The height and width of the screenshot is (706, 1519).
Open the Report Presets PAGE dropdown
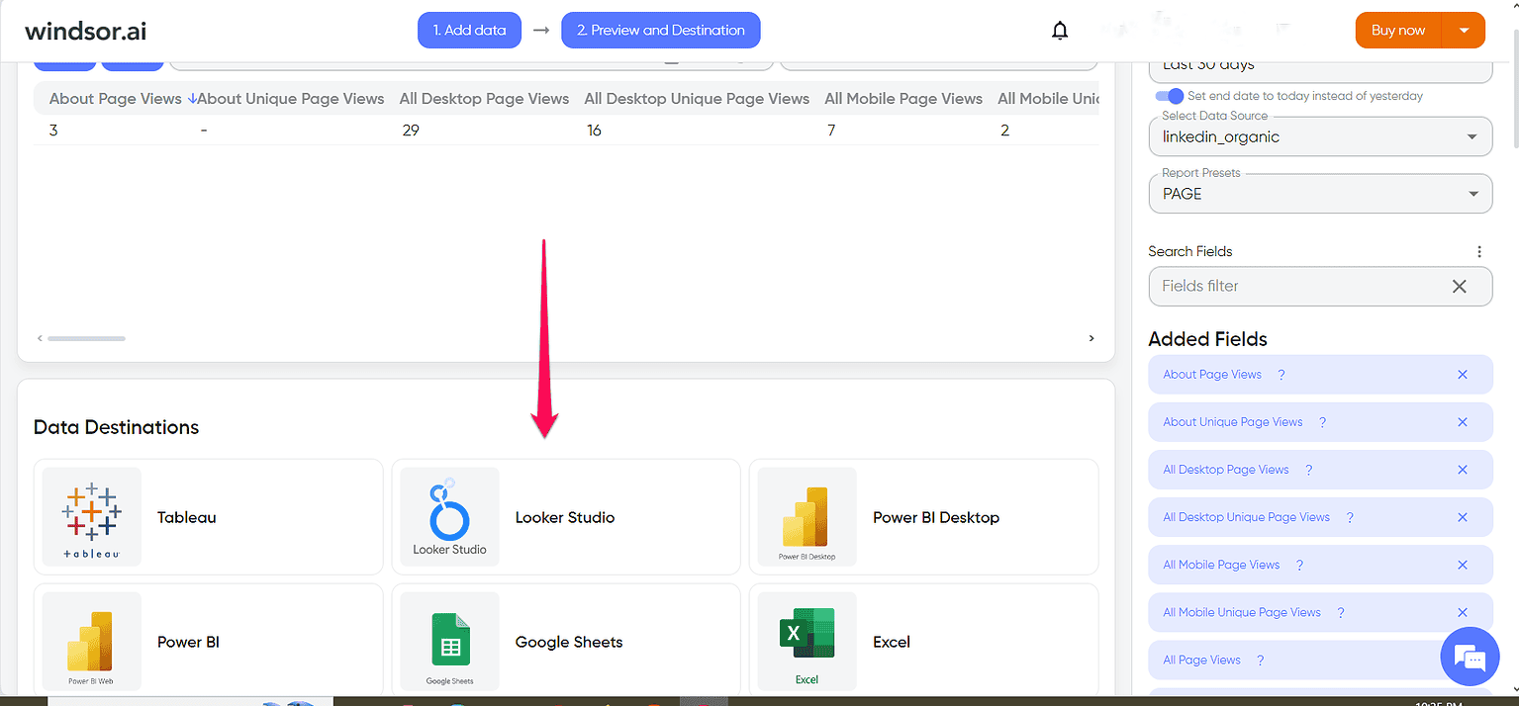(x=1320, y=194)
